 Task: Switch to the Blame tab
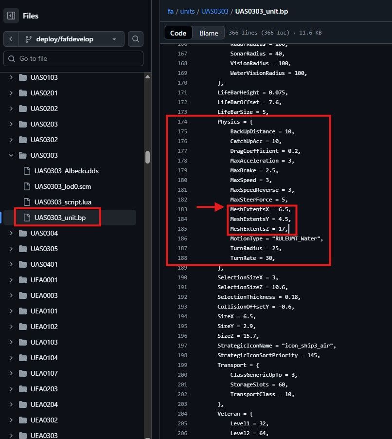(x=209, y=33)
